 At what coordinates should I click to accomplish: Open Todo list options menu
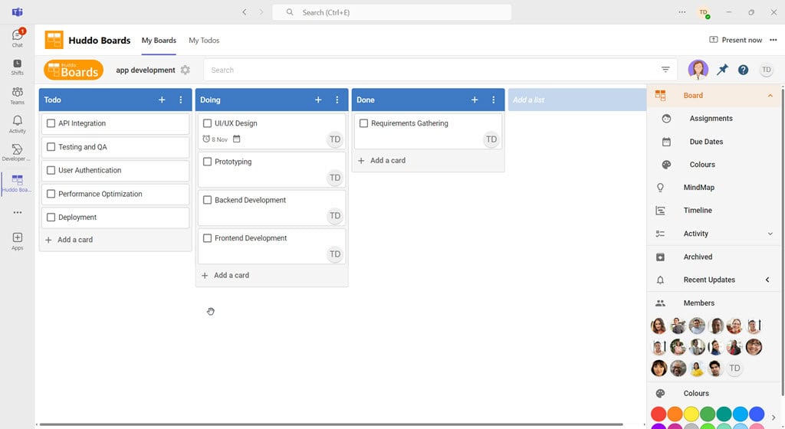[181, 100]
